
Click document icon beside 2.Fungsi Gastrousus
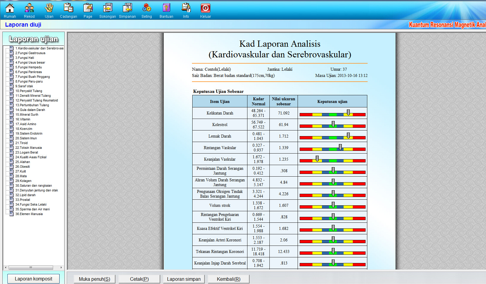(x=12, y=53)
